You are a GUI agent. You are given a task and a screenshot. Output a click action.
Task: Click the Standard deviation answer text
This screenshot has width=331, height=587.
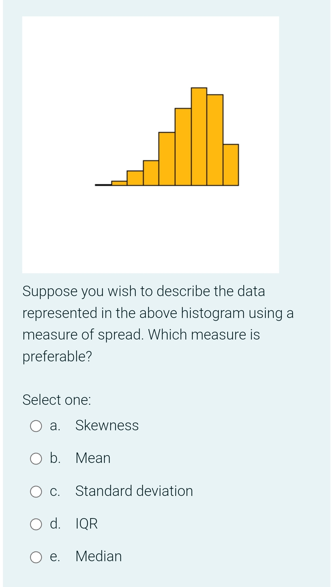pyautogui.click(x=134, y=491)
